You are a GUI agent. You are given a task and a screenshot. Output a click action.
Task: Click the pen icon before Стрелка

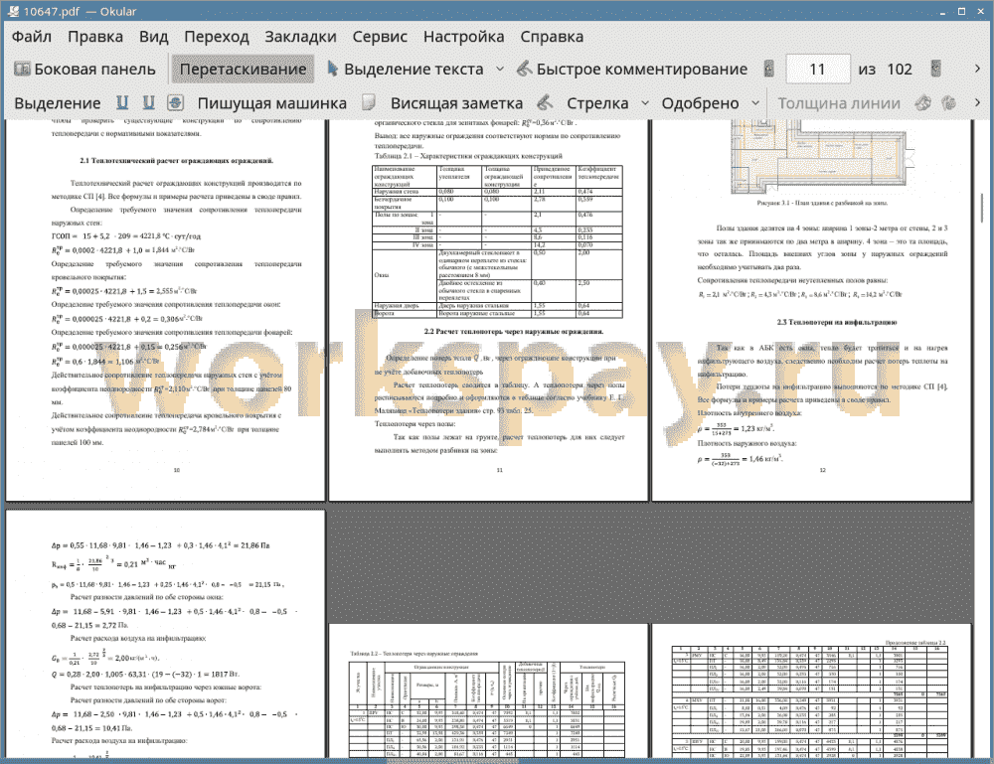point(545,102)
